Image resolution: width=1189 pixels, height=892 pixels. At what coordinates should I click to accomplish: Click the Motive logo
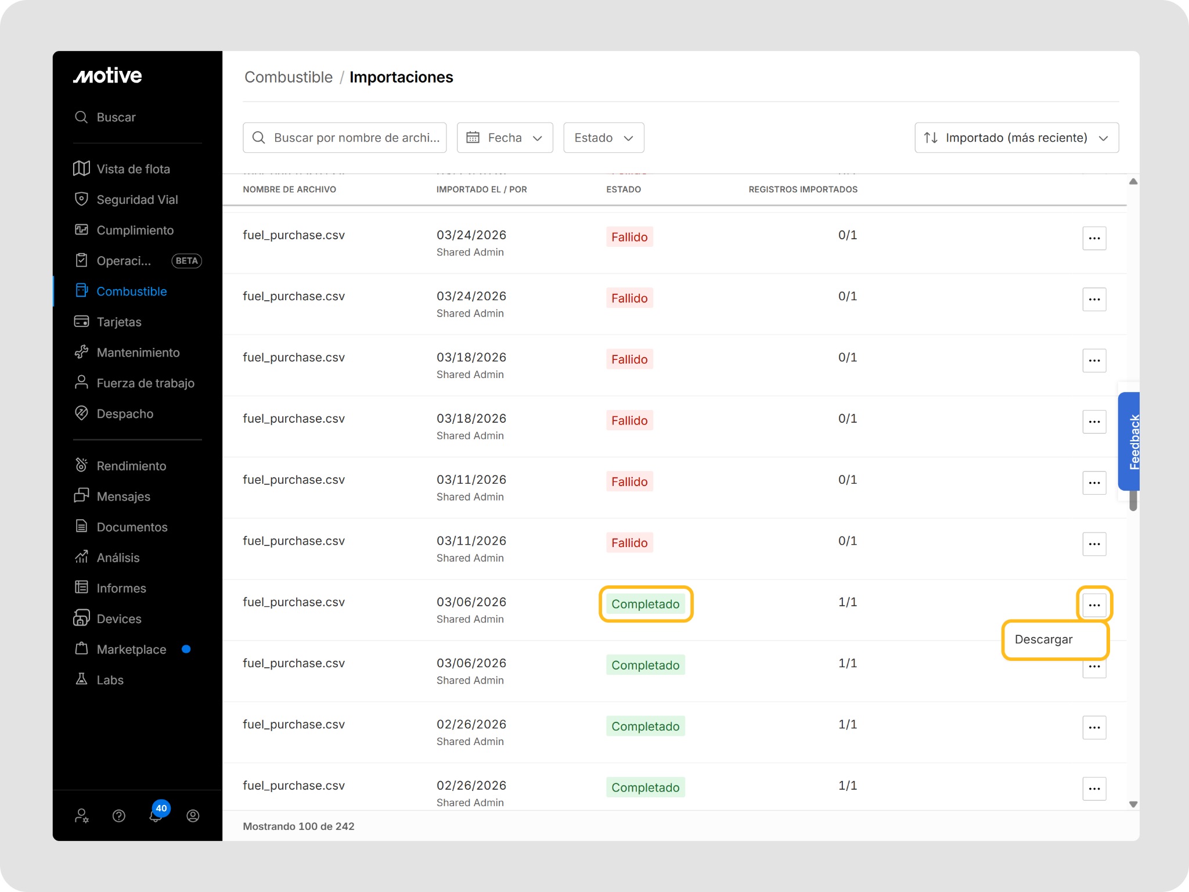pos(107,75)
